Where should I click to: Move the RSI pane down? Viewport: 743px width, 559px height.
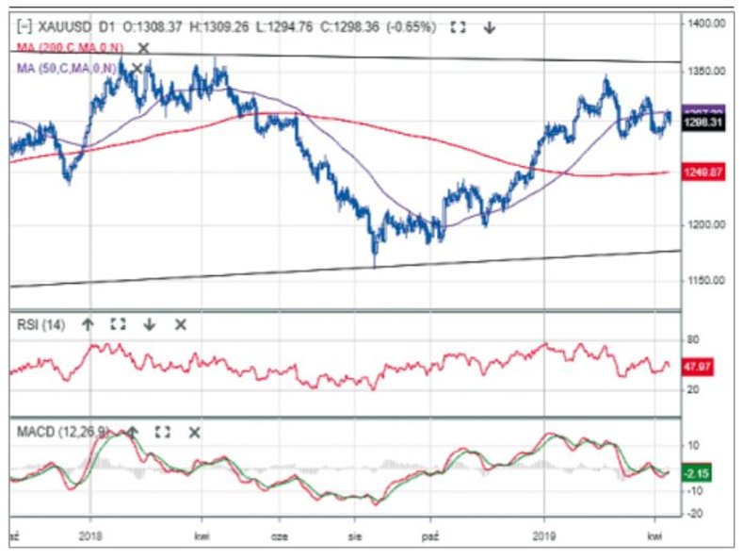pos(149,324)
